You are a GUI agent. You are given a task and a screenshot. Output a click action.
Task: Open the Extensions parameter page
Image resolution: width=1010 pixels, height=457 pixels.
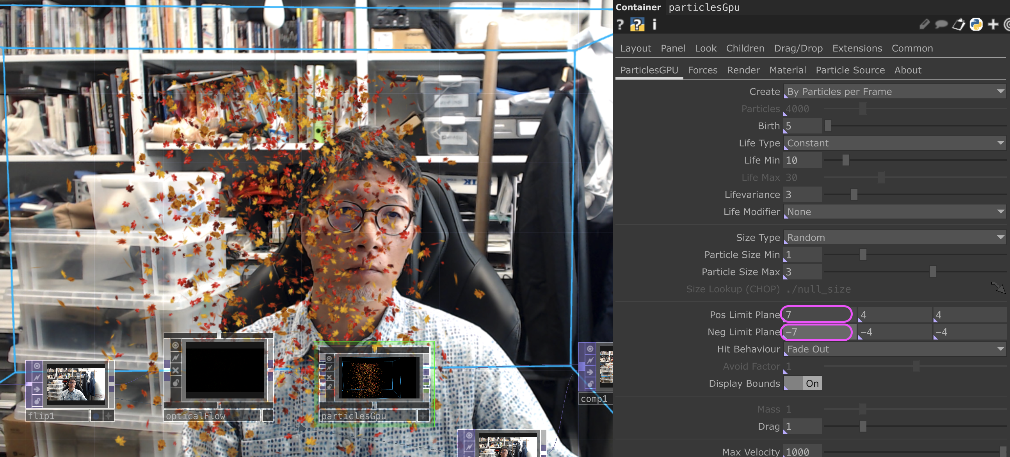coord(857,48)
